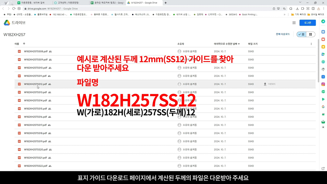Select file W182XH257SS15.pdf
The width and height of the screenshot is (327, 184).
coord(36,109)
